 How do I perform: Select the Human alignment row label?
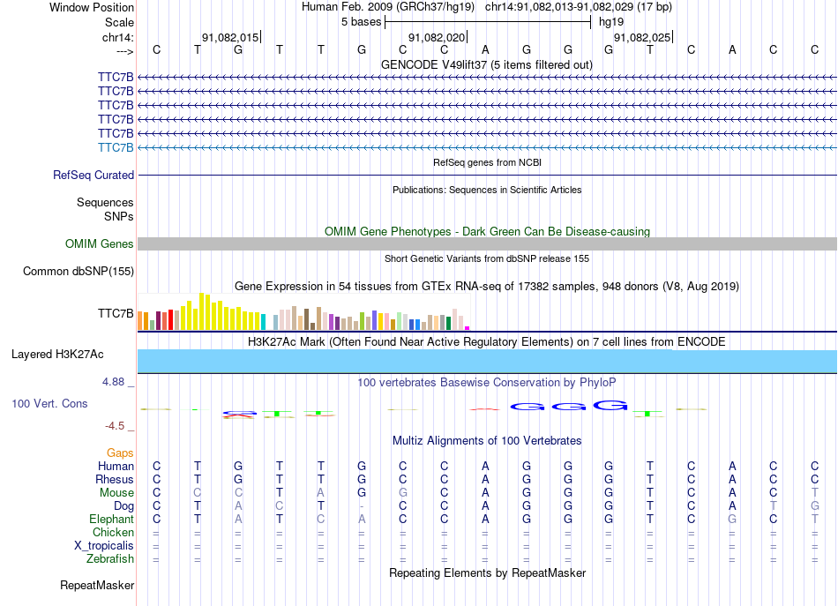click(x=116, y=466)
